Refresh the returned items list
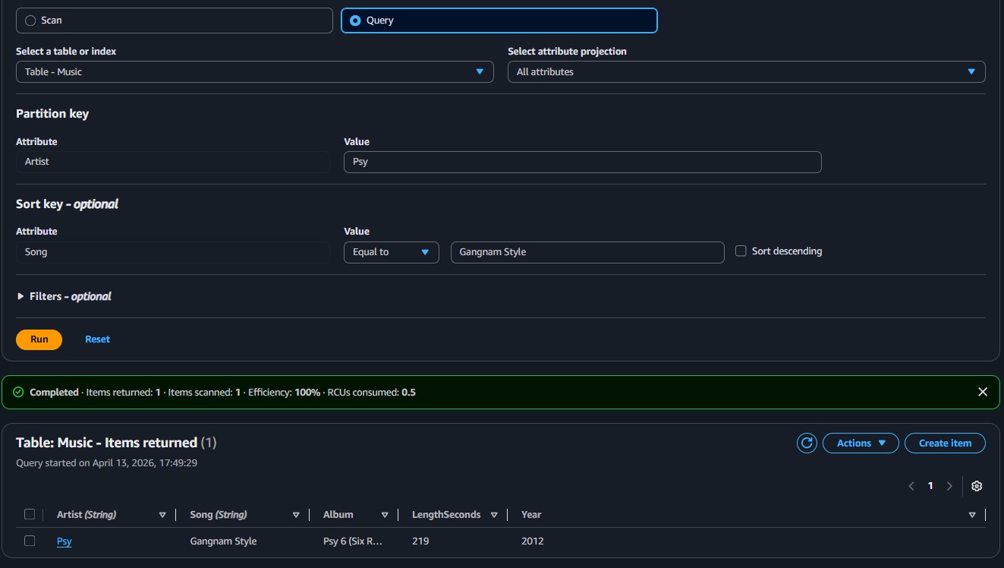Image resolution: width=1004 pixels, height=568 pixels. [807, 443]
